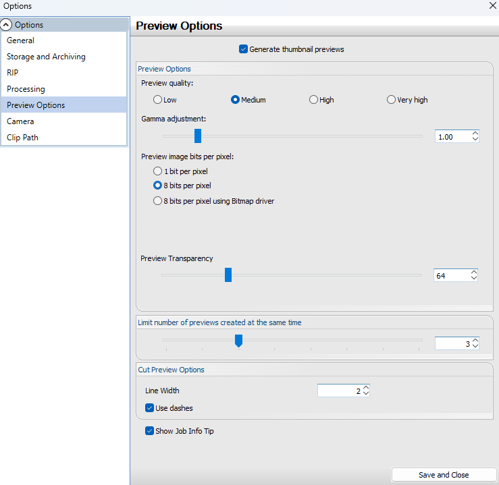Go to the RIP options page

pos(64,72)
